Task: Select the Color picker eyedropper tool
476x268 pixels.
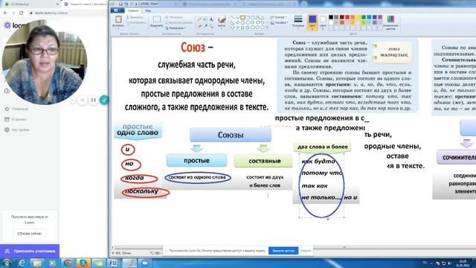Action: pyautogui.click(x=205, y=27)
